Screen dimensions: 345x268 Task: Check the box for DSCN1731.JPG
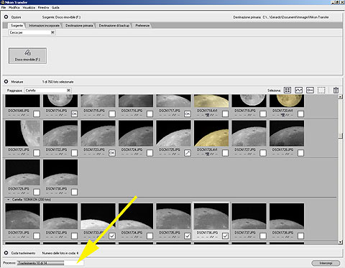pyautogui.click(x=37, y=236)
